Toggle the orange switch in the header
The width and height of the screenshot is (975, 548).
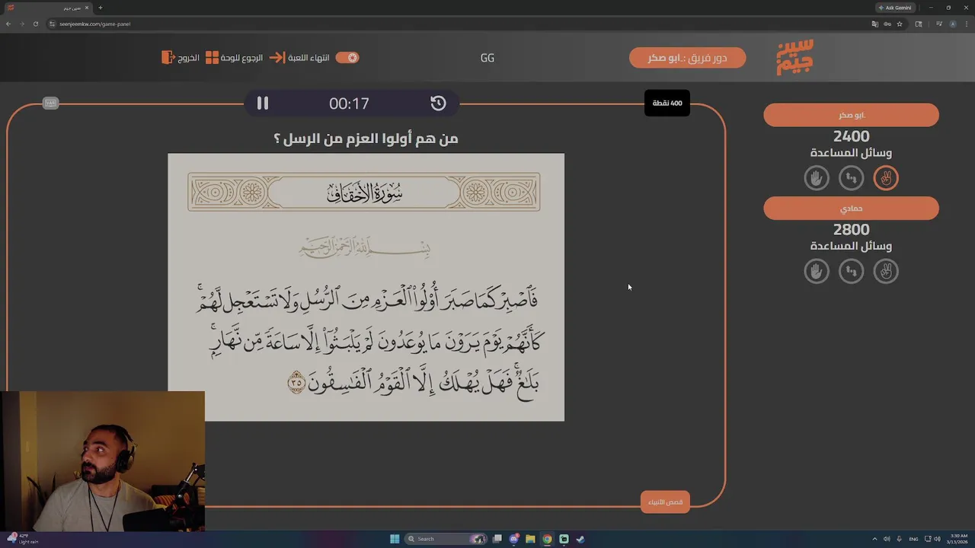[x=347, y=58]
